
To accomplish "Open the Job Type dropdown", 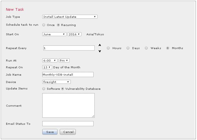I will tap(70, 17).
